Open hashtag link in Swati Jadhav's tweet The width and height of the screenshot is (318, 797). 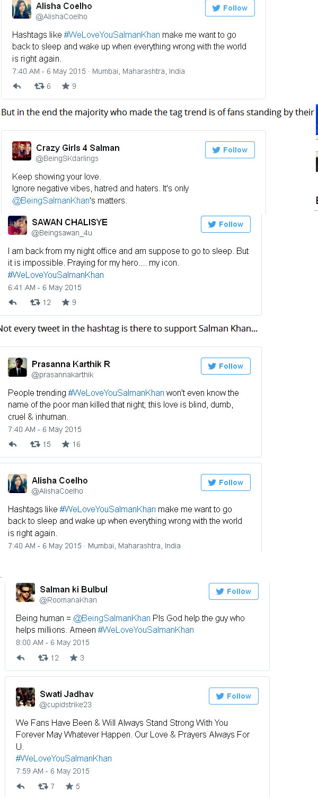64,758
